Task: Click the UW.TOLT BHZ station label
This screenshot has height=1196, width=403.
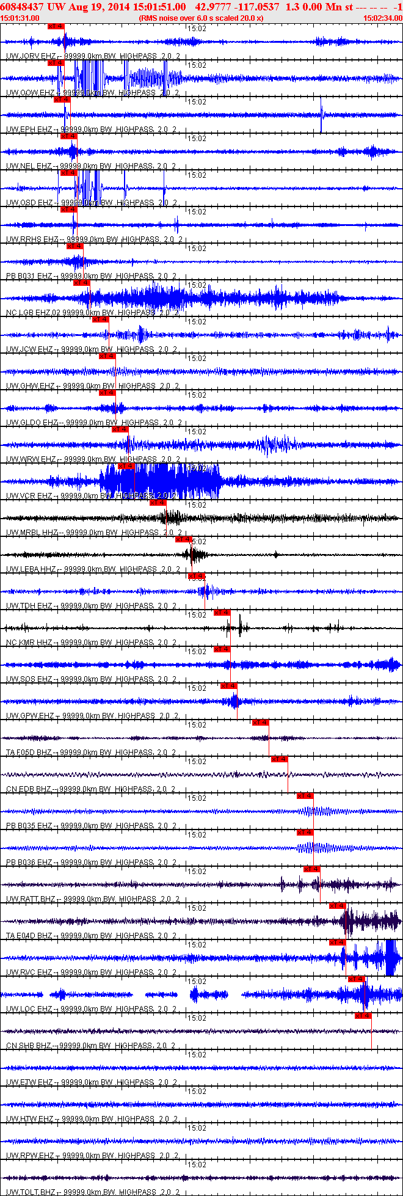Action: click(x=31, y=1192)
